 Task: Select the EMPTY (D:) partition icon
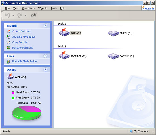coord(113,33)
